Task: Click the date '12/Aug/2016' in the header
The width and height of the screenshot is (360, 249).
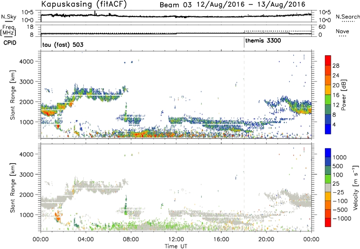Action: coord(220,4)
